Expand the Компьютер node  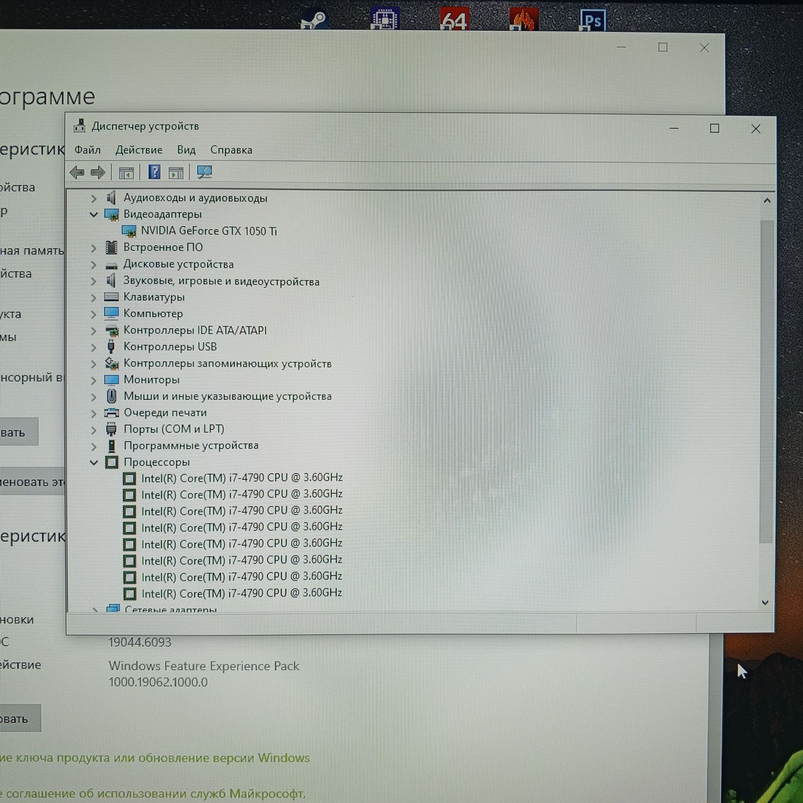(x=94, y=314)
